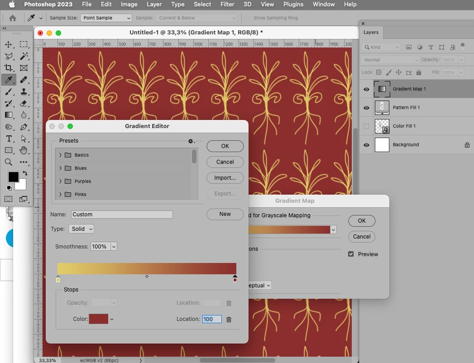Select the Path Selection tool

click(24, 139)
